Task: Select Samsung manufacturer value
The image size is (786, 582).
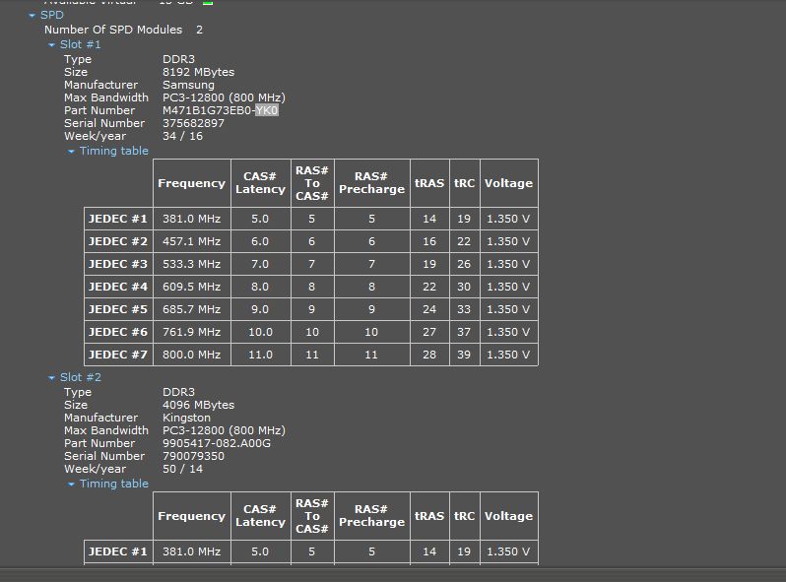Action: point(188,86)
